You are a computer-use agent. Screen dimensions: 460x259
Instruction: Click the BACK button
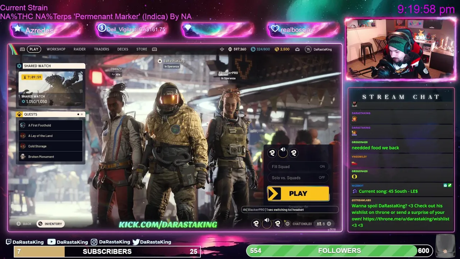[24, 224]
